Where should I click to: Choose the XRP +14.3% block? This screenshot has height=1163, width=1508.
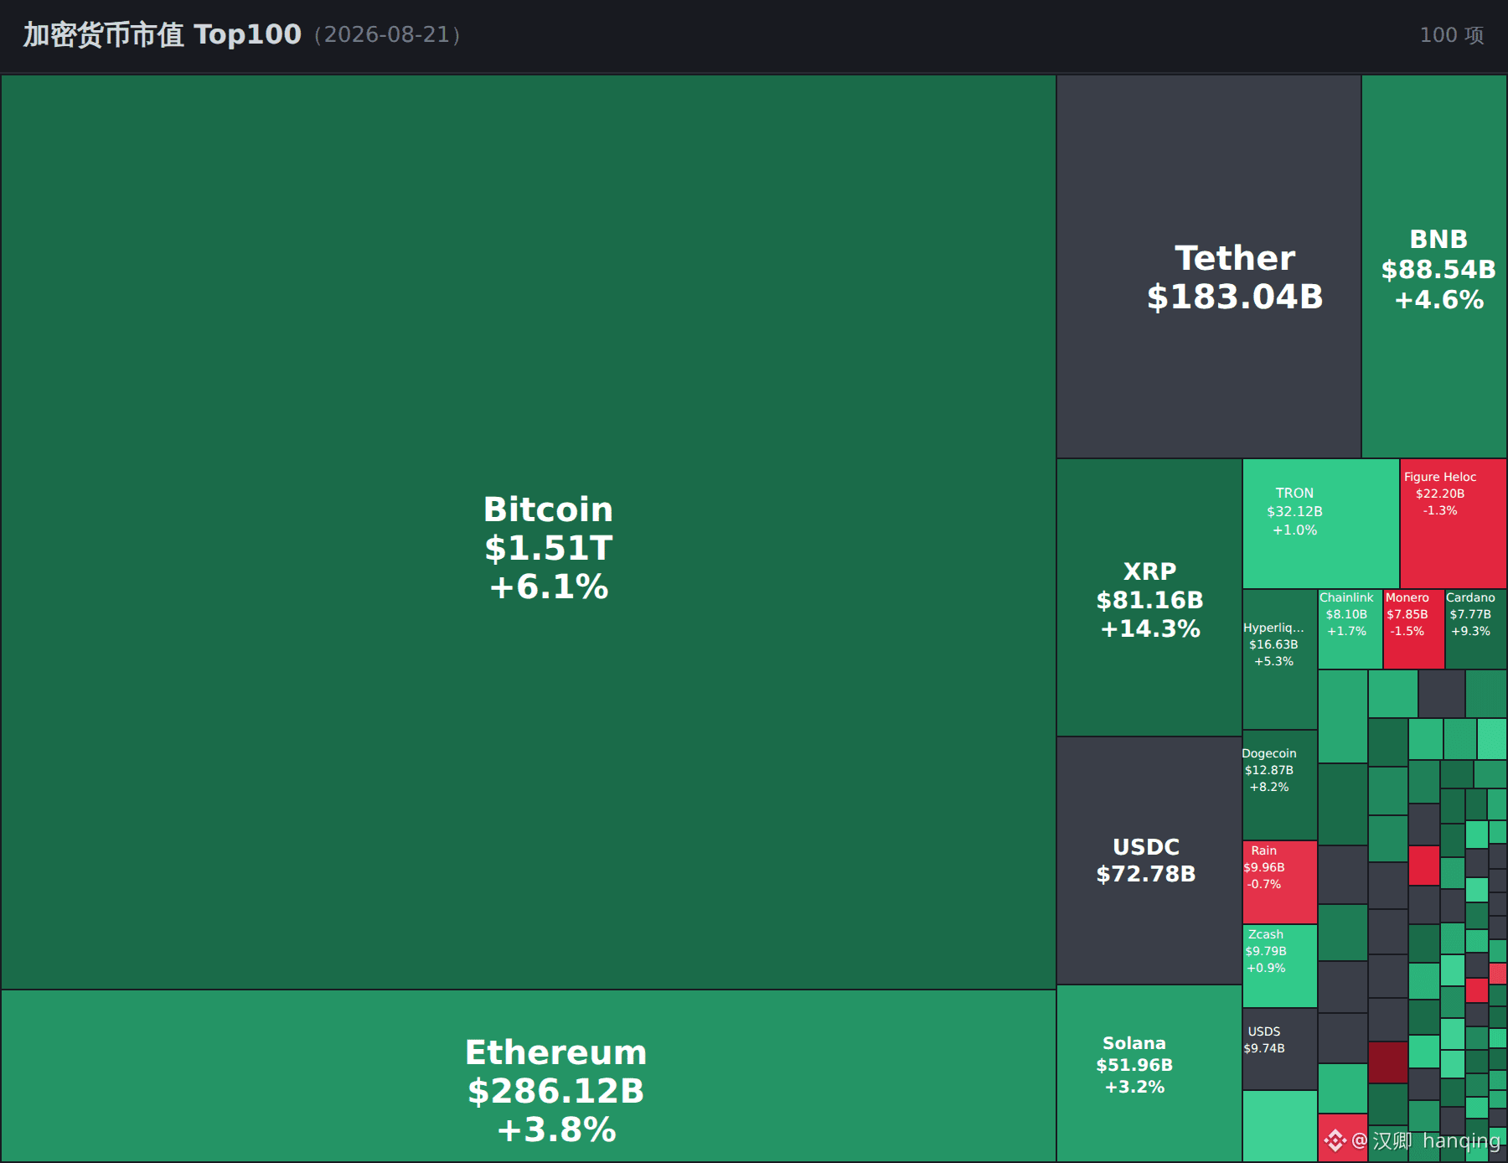pyautogui.click(x=1149, y=597)
